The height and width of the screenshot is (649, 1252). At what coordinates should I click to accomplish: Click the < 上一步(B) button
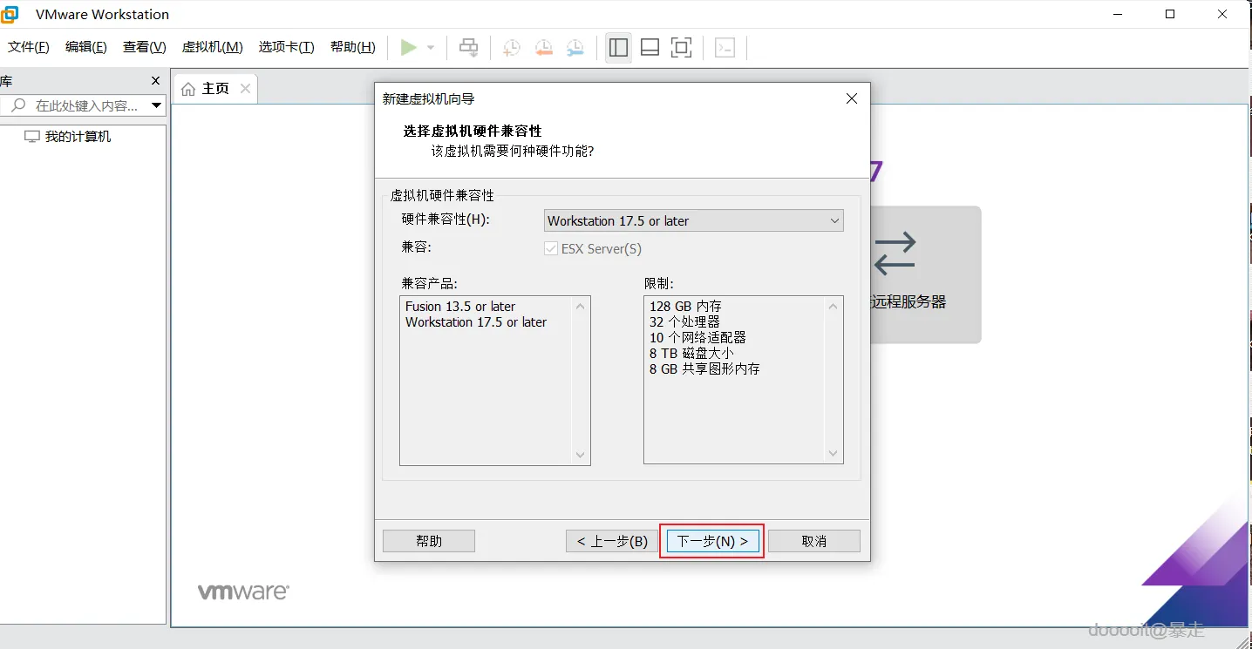tap(612, 541)
